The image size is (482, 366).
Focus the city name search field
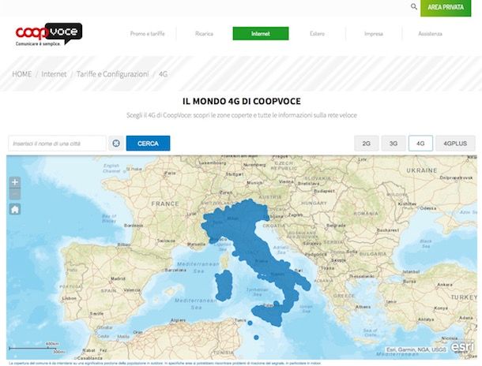tap(57, 144)
